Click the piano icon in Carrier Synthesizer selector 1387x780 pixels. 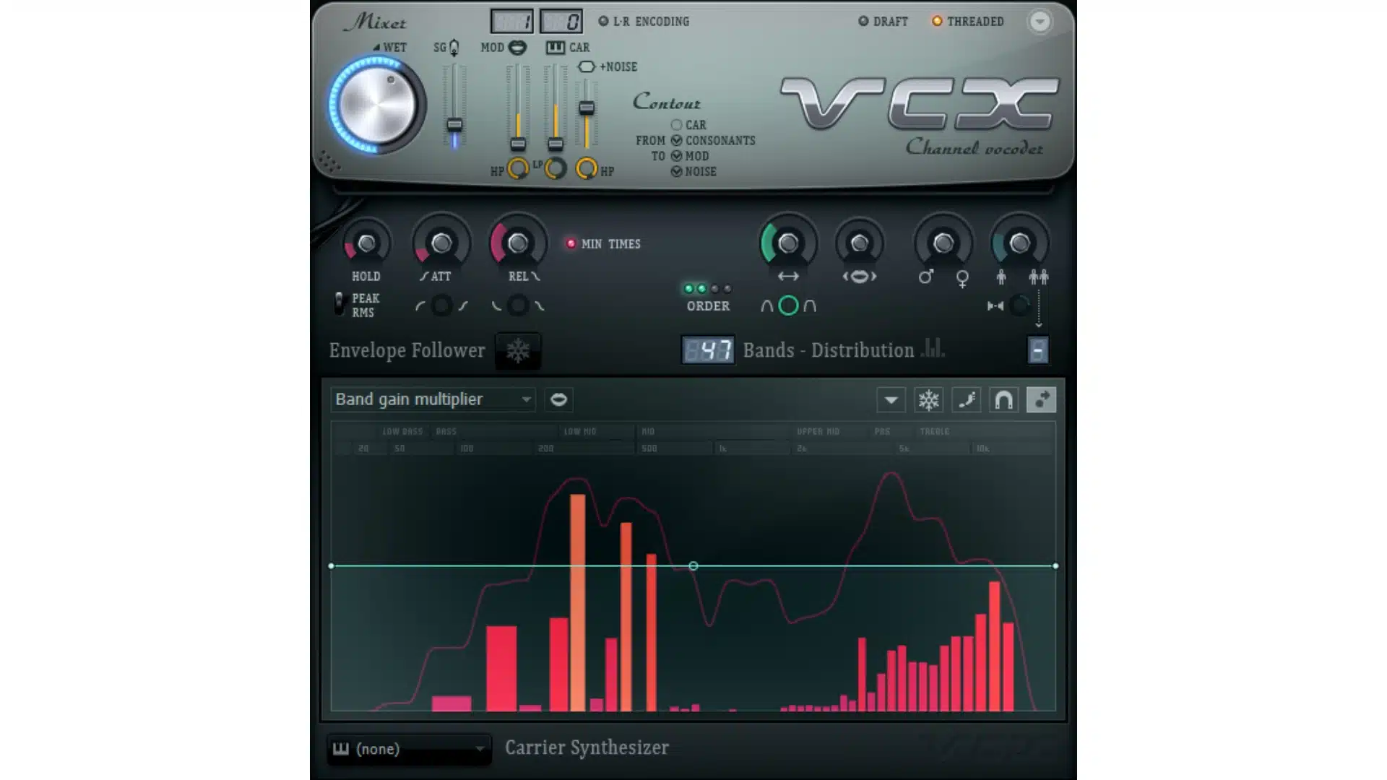[x=341, y=749]
